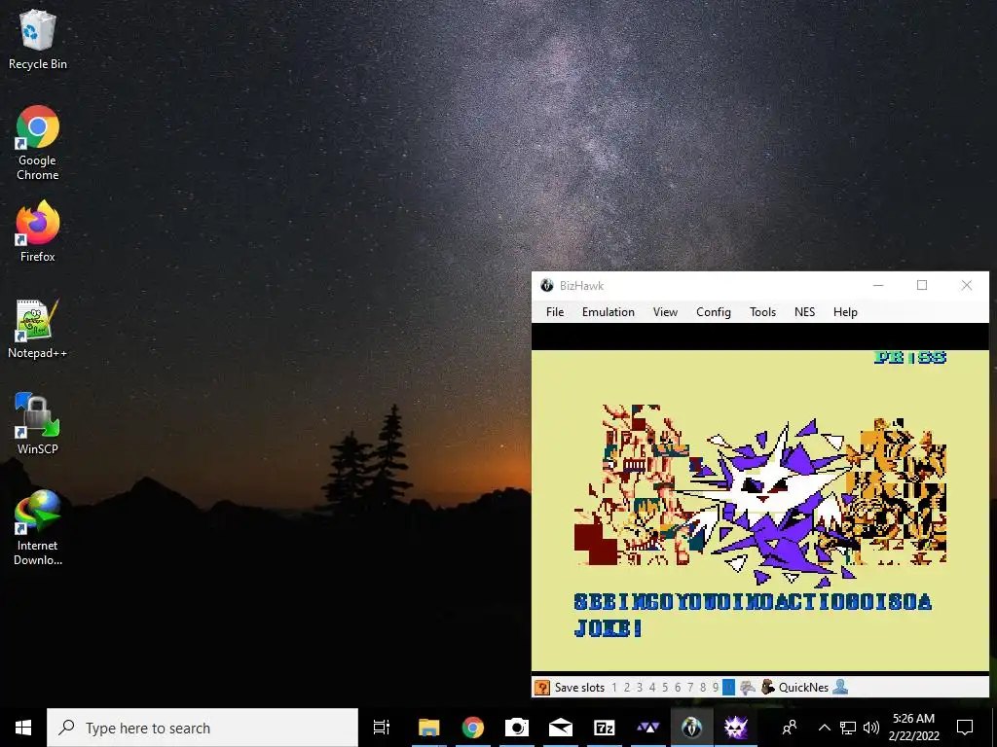Viewport: 997px width, 747px height.
Task: Open the volume control tray icon
Action: tap(871, 728)
